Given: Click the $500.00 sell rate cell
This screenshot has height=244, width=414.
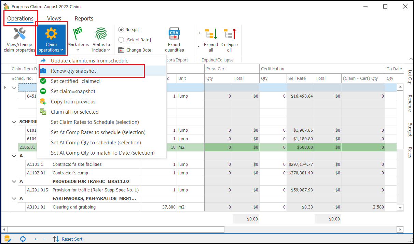Looking at the screenshot, I should click(301, 147).
